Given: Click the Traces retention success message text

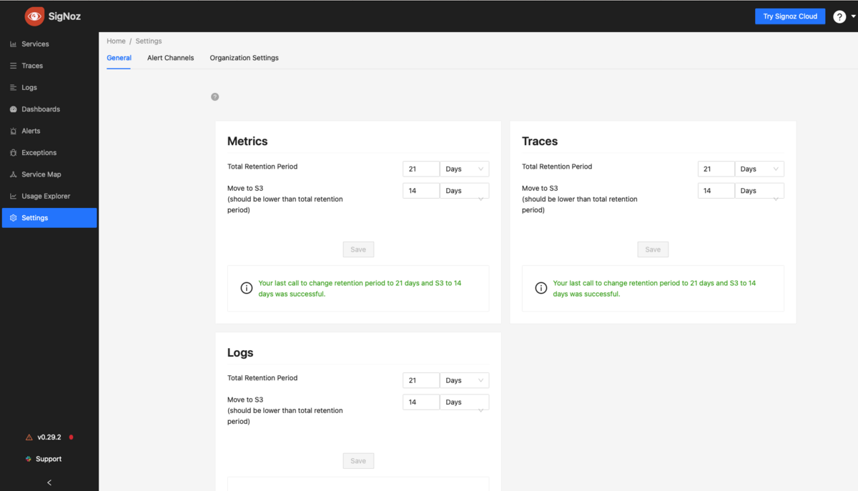Looking at the screenshot, I should [654, 289].
